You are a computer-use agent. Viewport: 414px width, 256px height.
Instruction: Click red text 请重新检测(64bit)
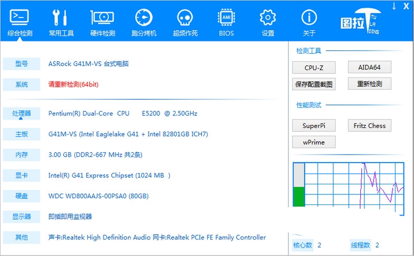73,84
